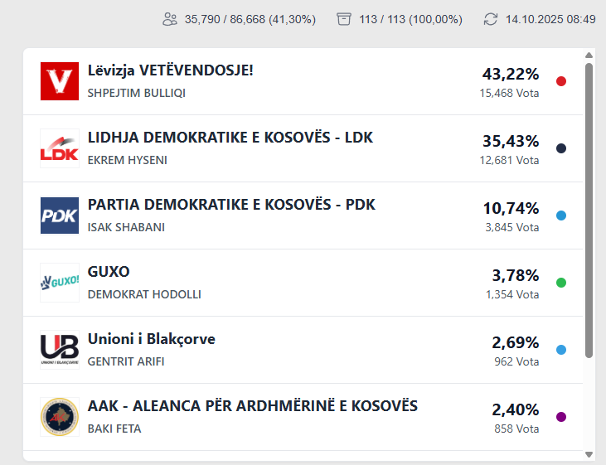The width and height of the screenshot is (606, 465).
Task: Click the Unioni i Blakçorve logo
Action: click(x=60, y=350)
